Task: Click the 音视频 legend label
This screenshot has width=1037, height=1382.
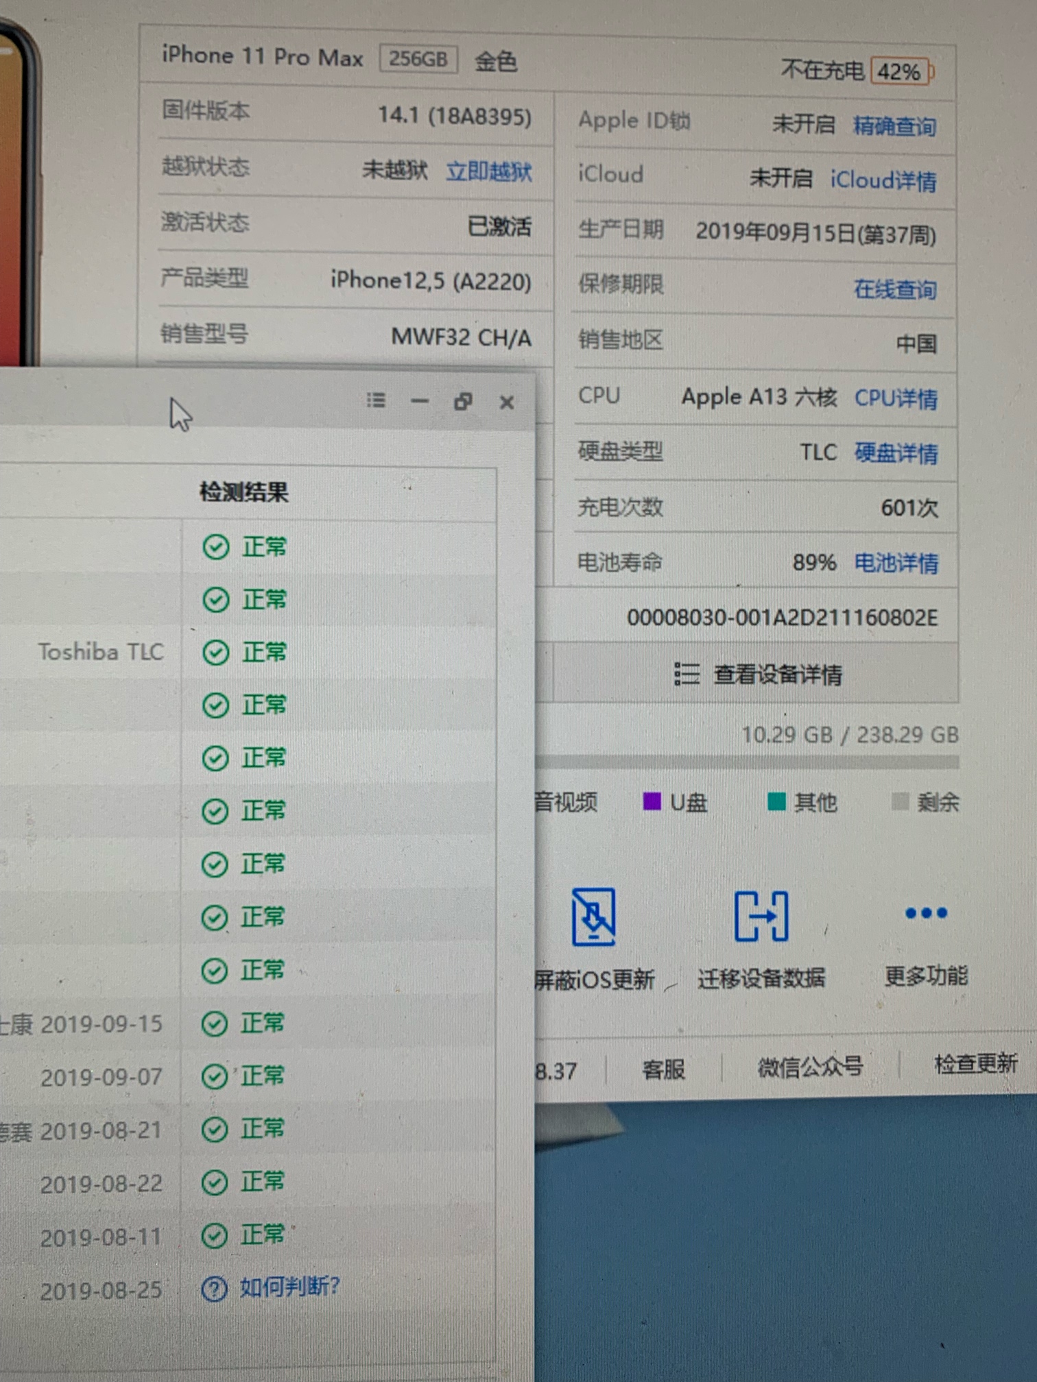Action: 566,801
